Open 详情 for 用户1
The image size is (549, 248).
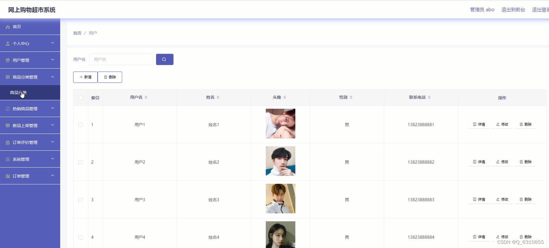coord(479,124)
